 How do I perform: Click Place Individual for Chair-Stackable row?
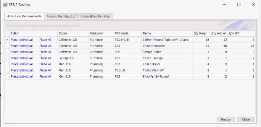[22, 46]
